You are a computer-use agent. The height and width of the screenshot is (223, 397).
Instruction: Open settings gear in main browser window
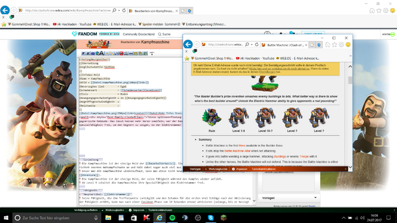386,11
